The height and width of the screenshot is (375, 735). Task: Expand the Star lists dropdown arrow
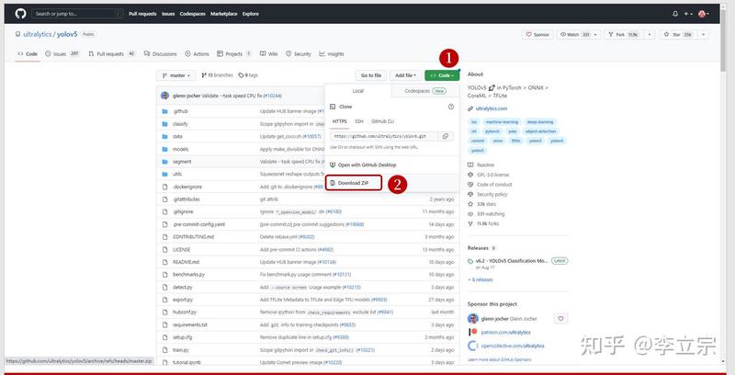[x=703, y=34]
